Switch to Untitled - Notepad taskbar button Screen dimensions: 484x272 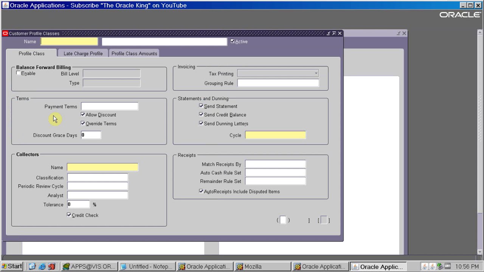coord(147,266)
